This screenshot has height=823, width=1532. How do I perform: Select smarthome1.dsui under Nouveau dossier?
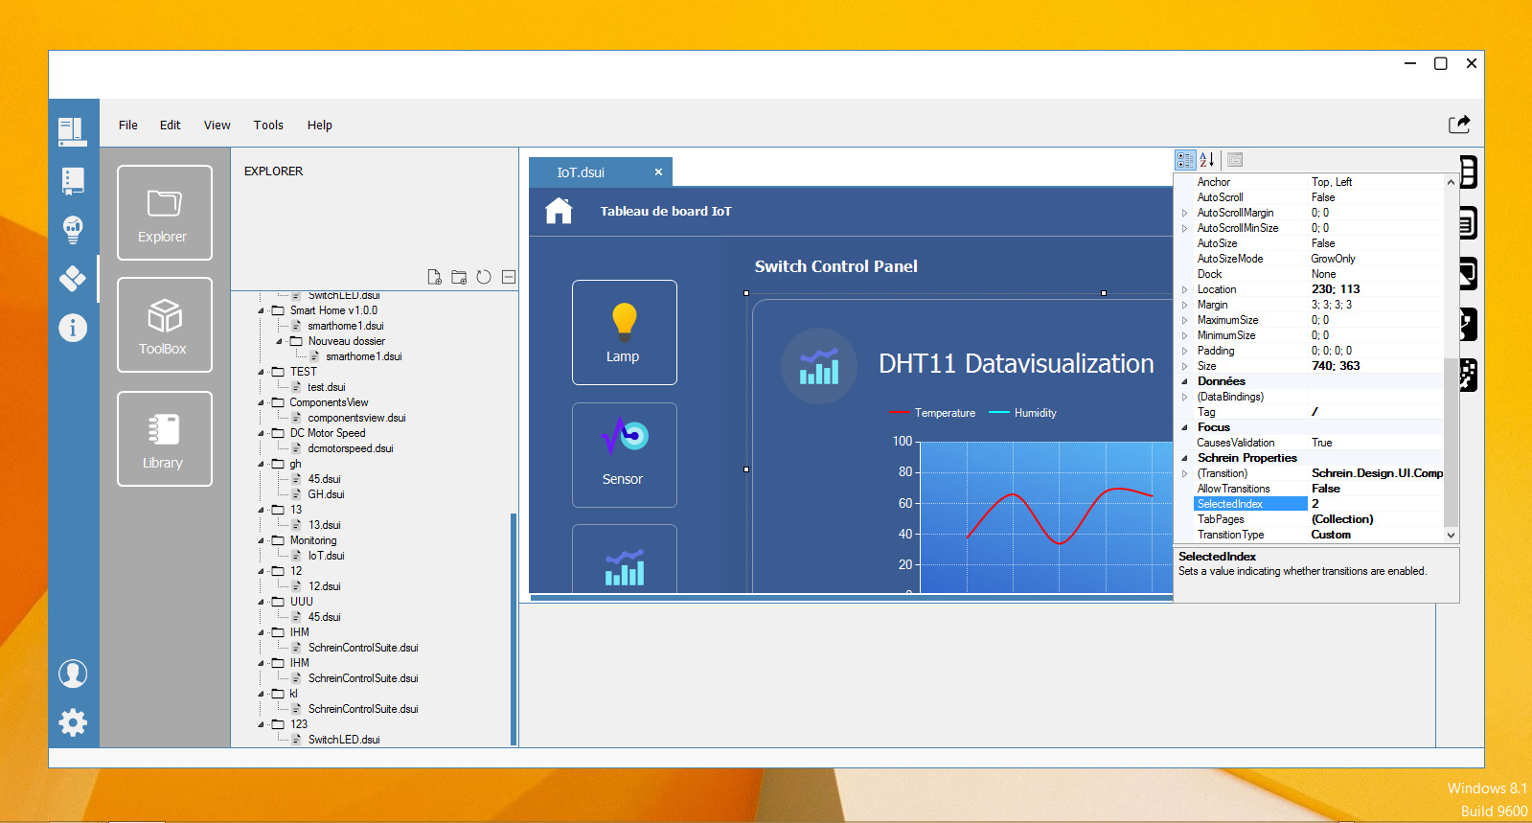tap(363, 356)
